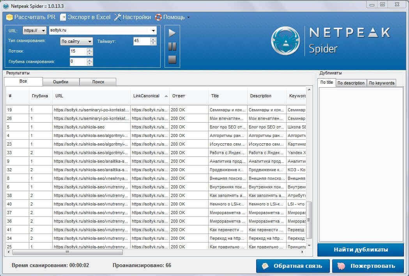Select row 5 URL https://soltyk.ru/shkola-seo

(x=91, y=127)
